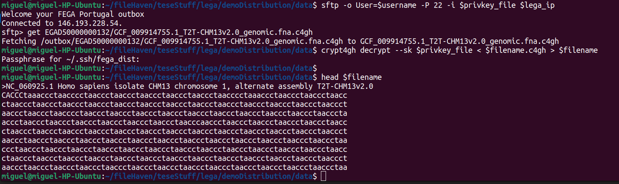Click "miguel@miguel-HP-Ubuntu" in the first prompt line
The image size is (619, 184).
coord(51,5)
